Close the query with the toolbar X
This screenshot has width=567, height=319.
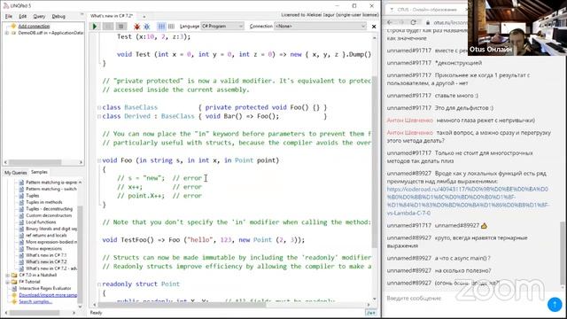tap(374, 27)
